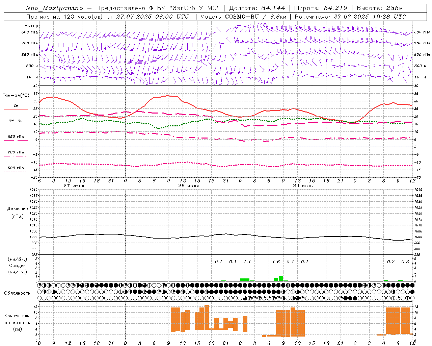Click the precipitation amount "1.1"
This screenshot has height=346, width=432.
(x=247, y=262)
